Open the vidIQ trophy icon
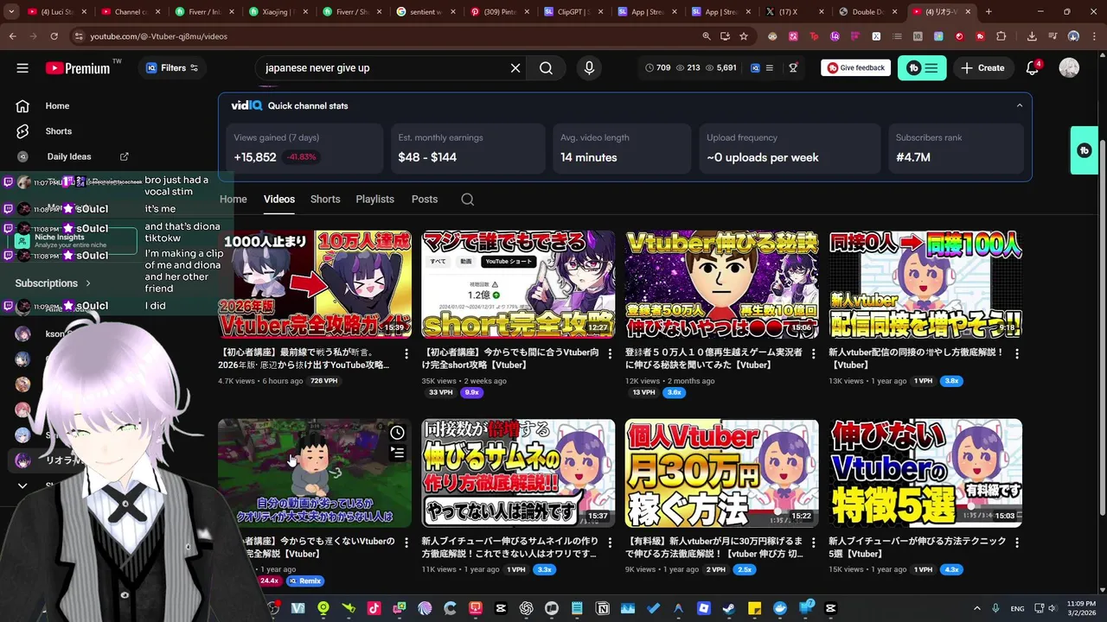This screenshot has height=622, width=1107. [x=793, y=68]
